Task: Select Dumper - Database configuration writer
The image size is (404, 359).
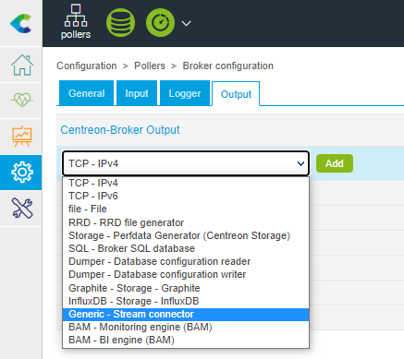Action: click(186, 274)
